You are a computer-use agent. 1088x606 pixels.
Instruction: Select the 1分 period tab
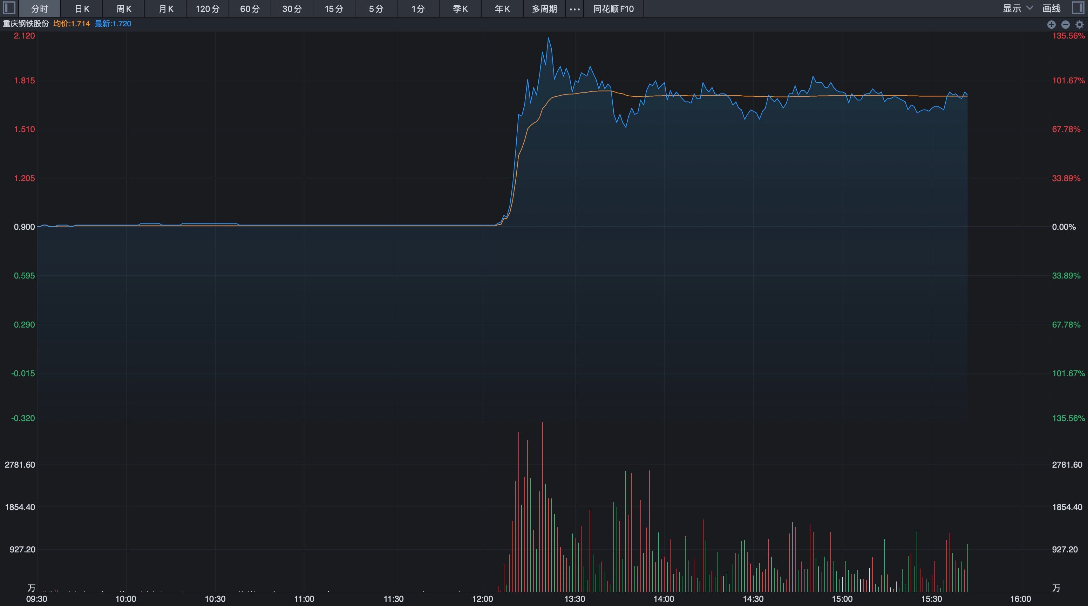pos(418,9)
